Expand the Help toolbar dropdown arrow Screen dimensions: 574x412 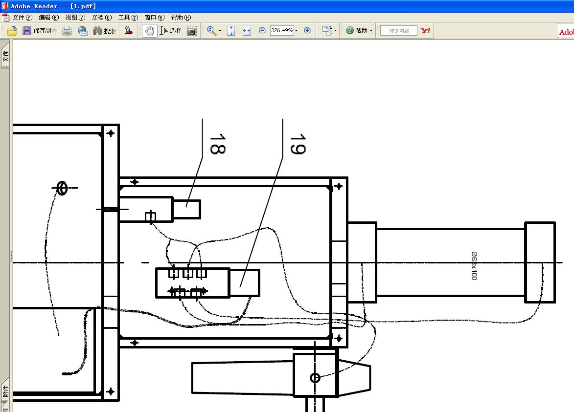pyautogui.click(x=371, y=30)
